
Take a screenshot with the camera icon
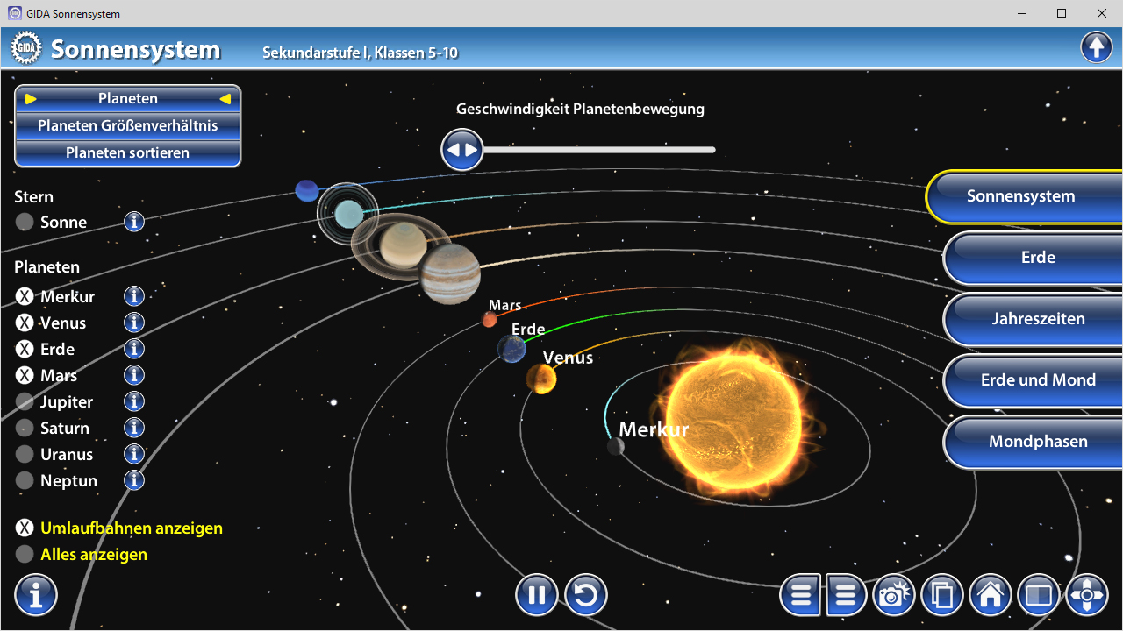pos(893,596)
